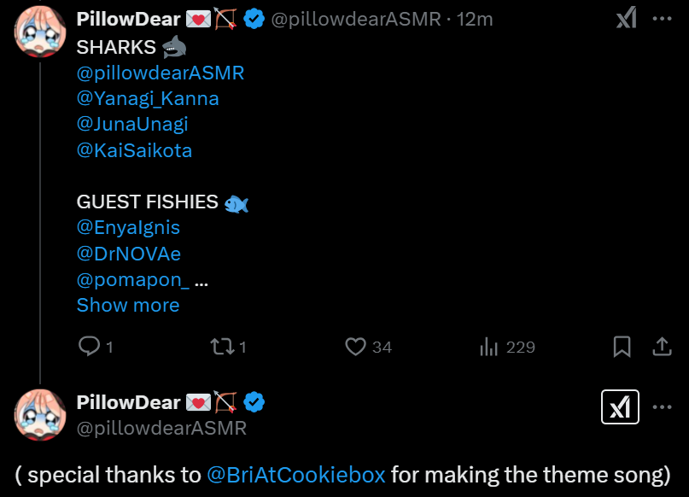Viewport: 689px width, 497px height.
Task: Open the 12m timestamp link
Action: pyautogui.click(x=476, y=19)
